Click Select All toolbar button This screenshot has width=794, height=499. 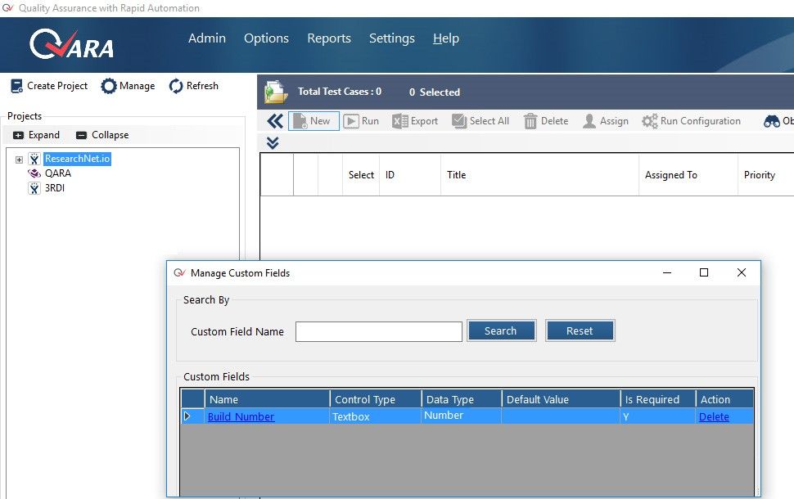click(480, 121)
